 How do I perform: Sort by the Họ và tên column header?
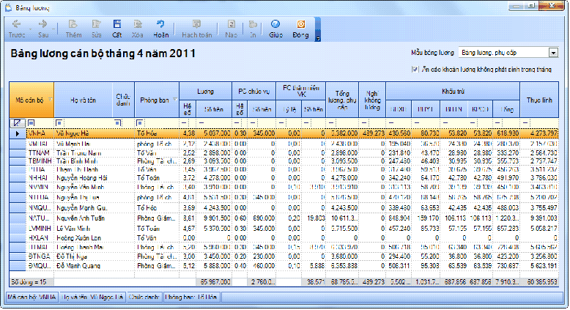click(x=84, y=100)
